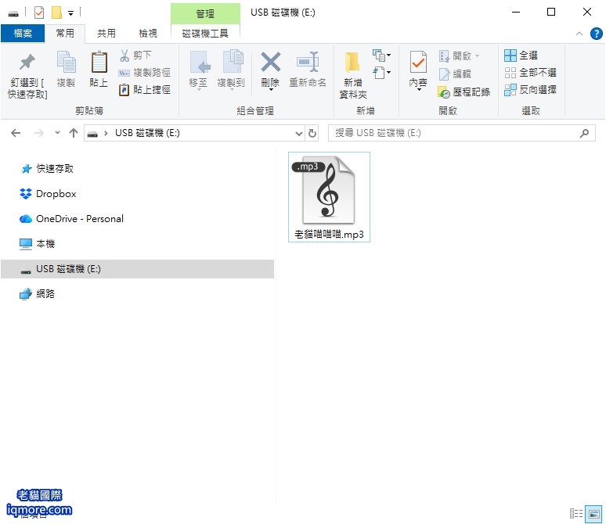606x524 pixels.
Task: Click USB 磁碟機 (E:) in address bar
Action: [147, 133]
